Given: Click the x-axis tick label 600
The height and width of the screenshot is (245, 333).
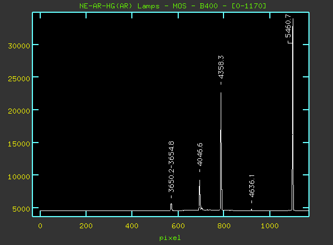Looking at the screenshot, I should (x=178, y=226).
